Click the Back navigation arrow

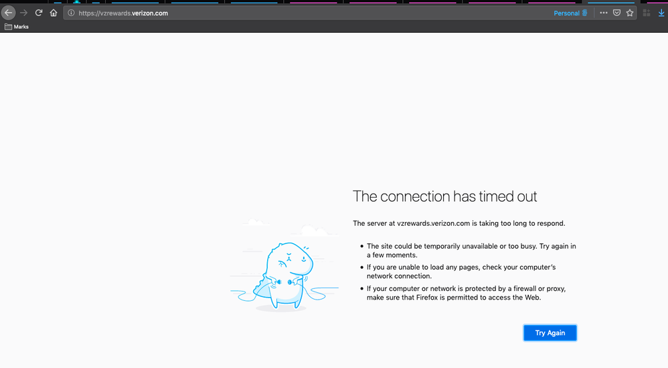click(x=8, y=13)
